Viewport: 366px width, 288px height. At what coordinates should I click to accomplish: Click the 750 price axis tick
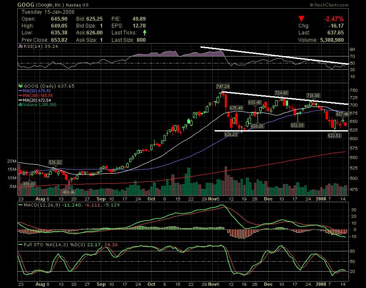354,90
